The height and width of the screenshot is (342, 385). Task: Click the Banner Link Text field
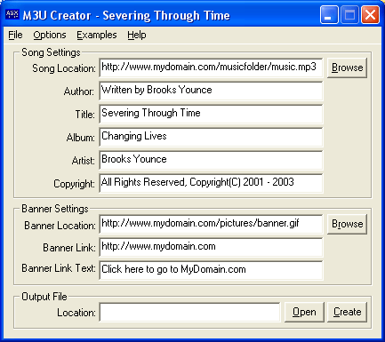pyautogui.click(x=211, y=270)
